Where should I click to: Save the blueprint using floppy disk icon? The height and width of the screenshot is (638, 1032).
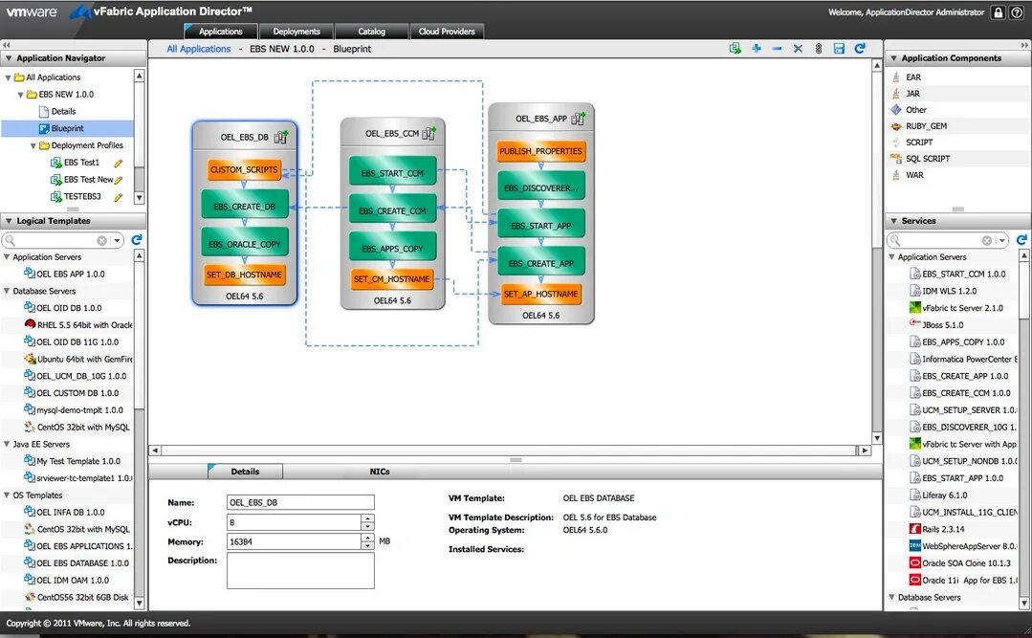[839, 49]
